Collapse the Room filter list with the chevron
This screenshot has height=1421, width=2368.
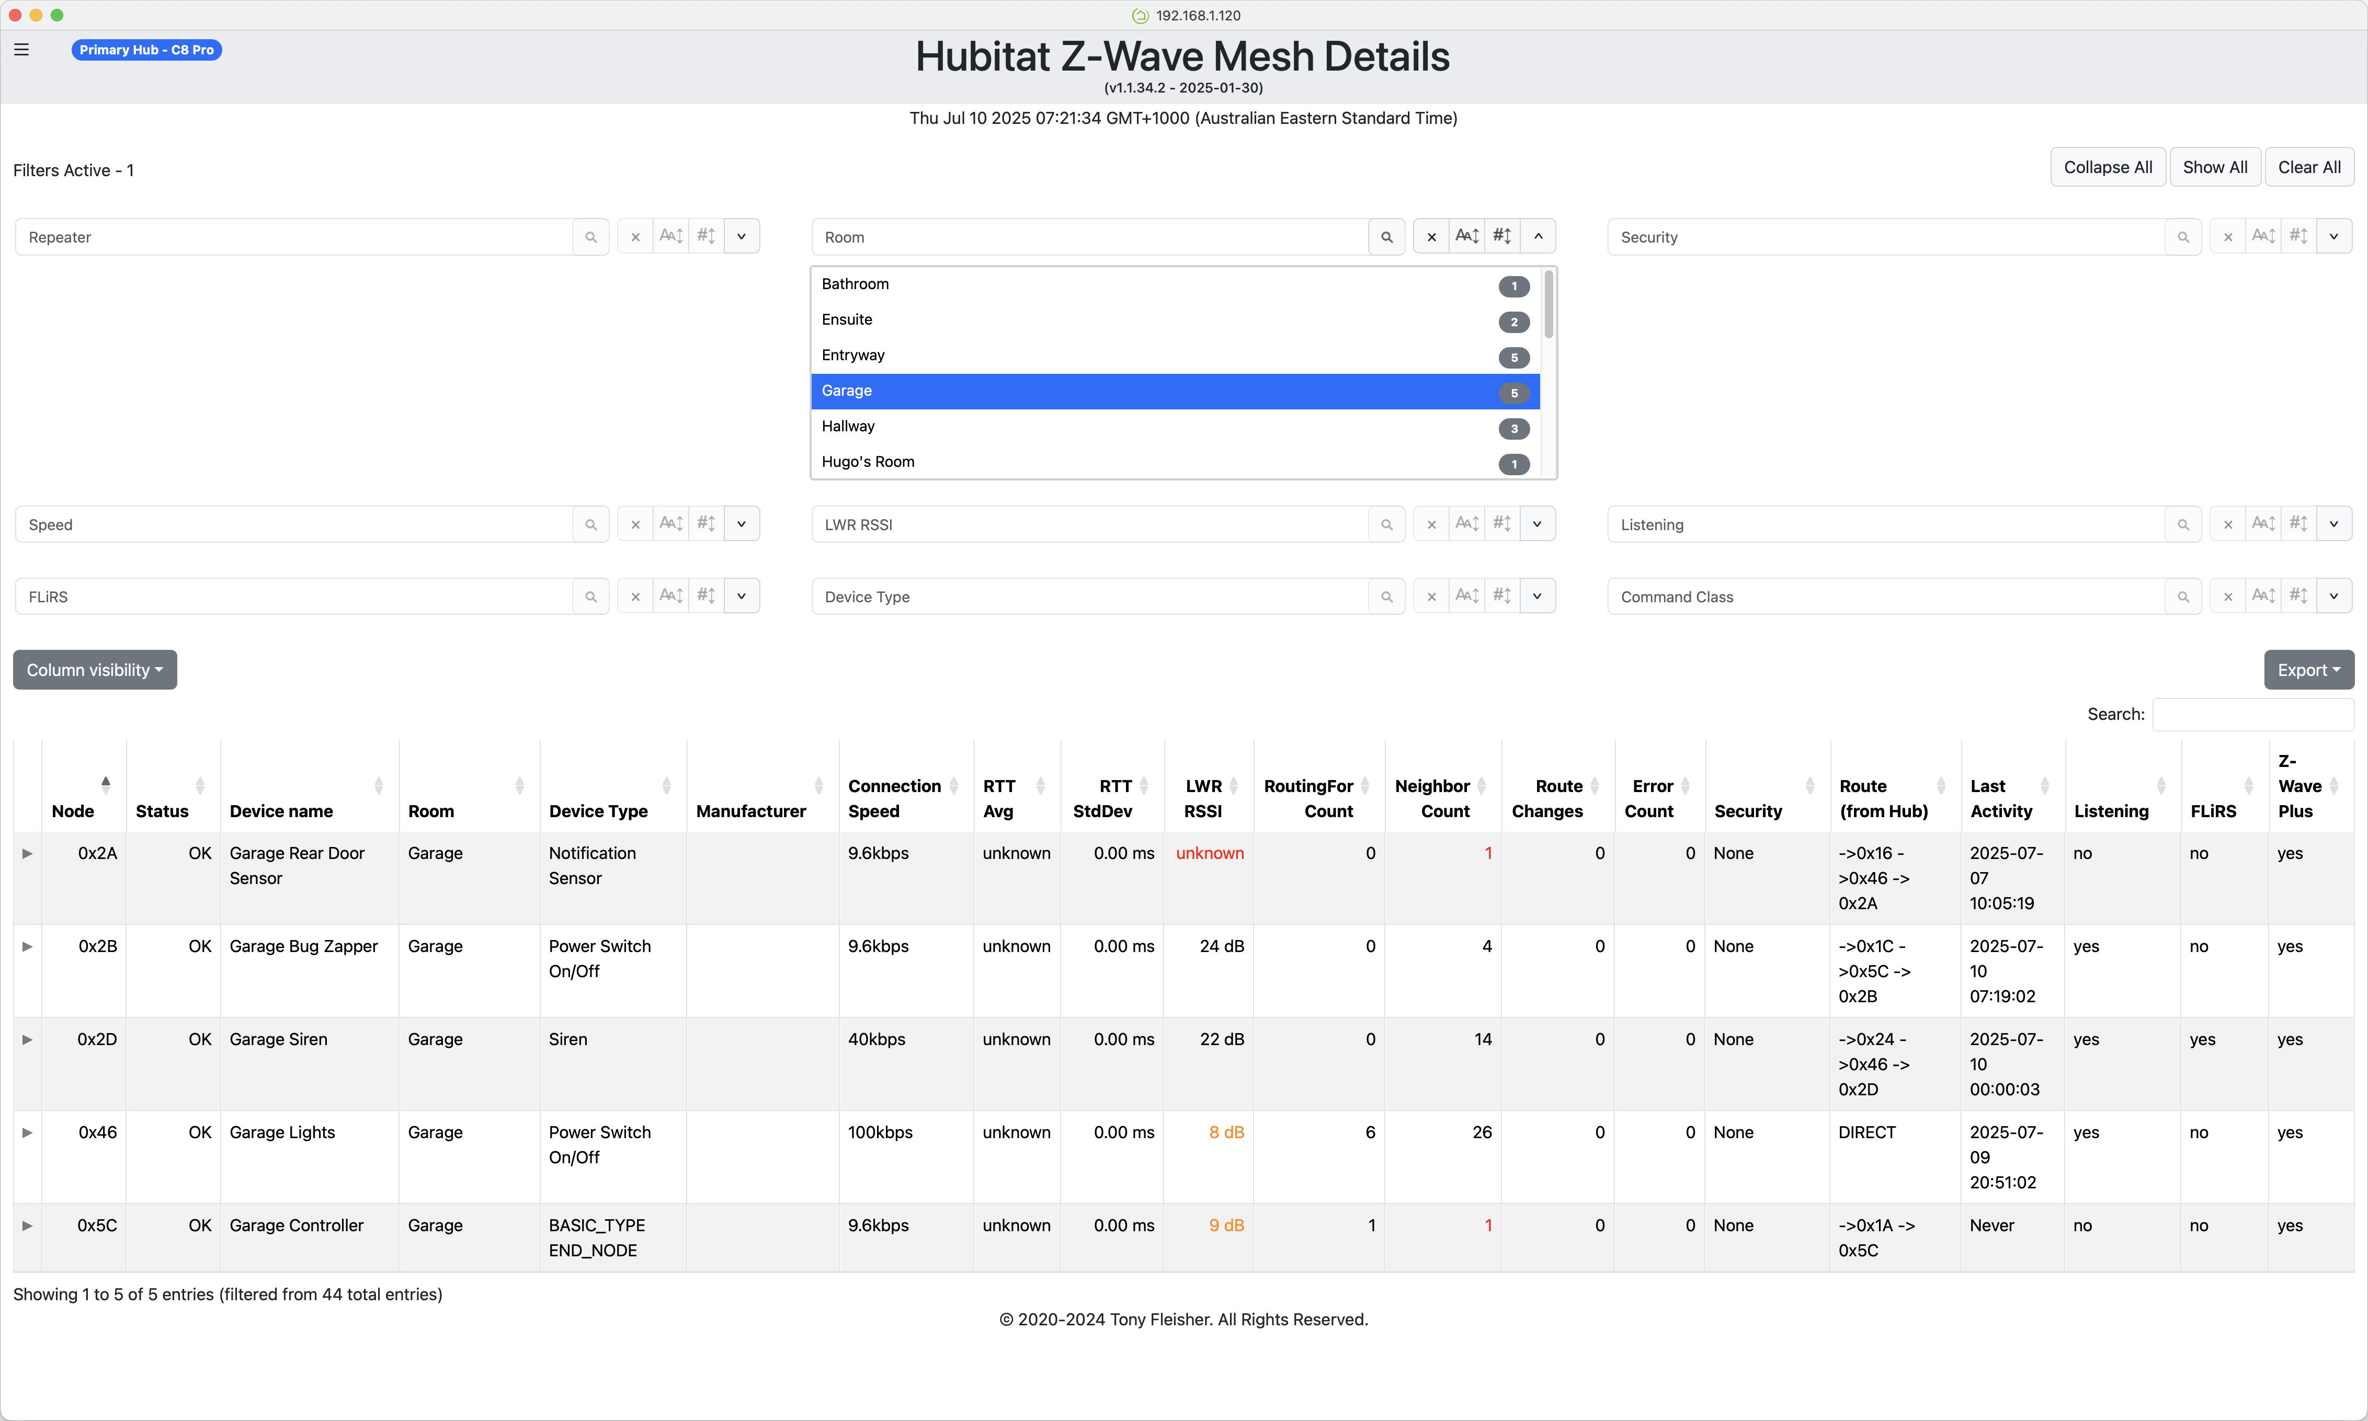click(x=1539, y=236)
